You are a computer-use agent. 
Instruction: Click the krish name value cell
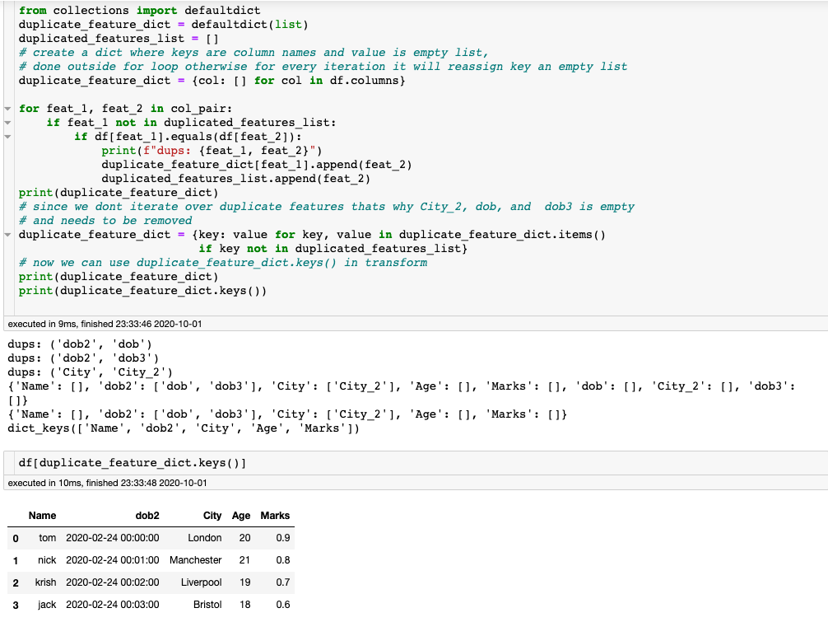tap(47, 582)
